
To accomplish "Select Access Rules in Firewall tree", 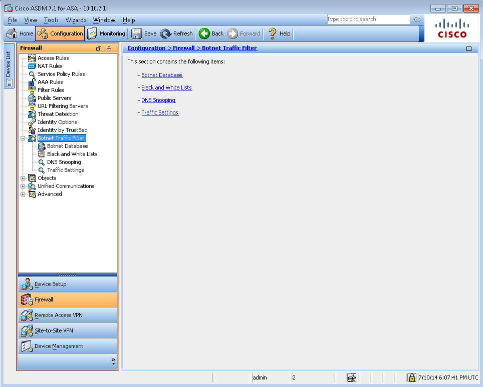I will 53,58.
